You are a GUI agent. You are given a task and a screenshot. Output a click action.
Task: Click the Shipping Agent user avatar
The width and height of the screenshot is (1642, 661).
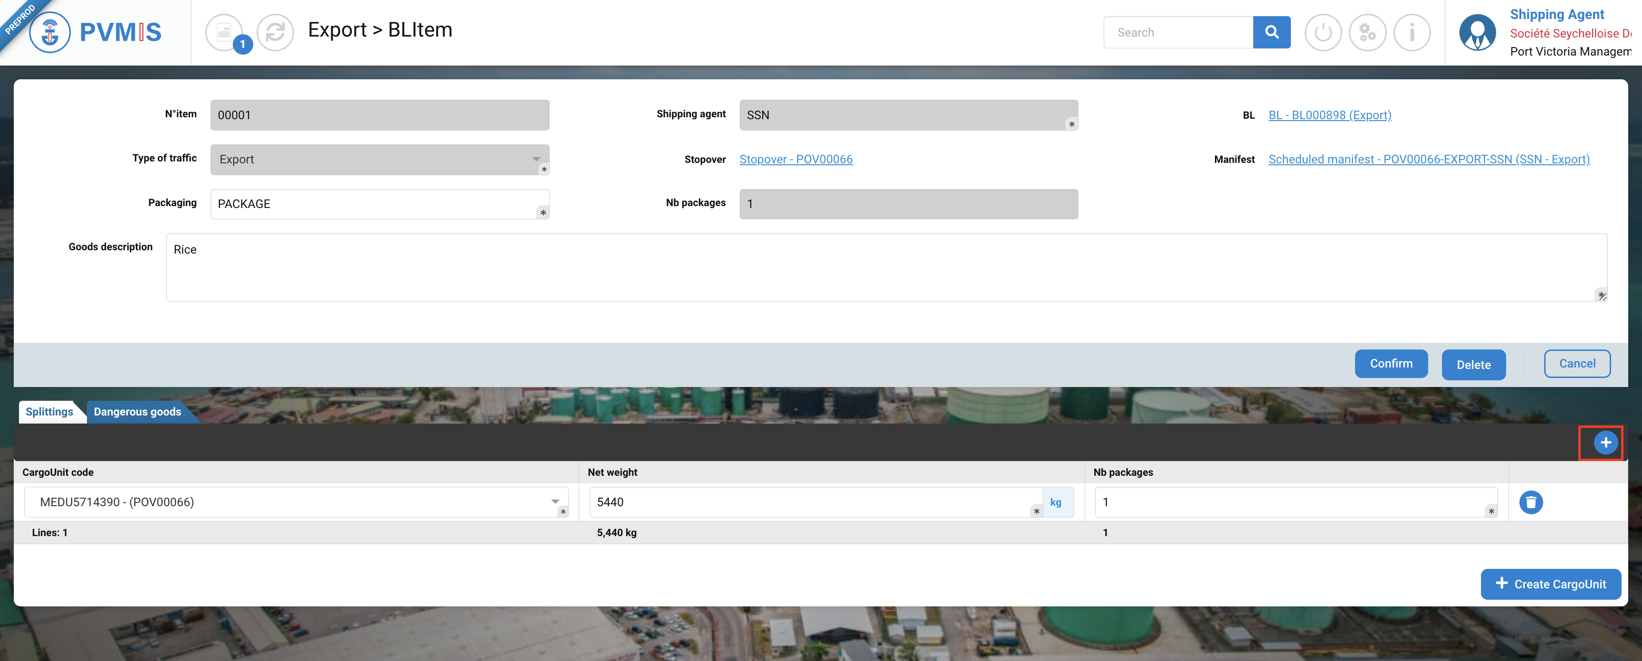point(1477,32)
